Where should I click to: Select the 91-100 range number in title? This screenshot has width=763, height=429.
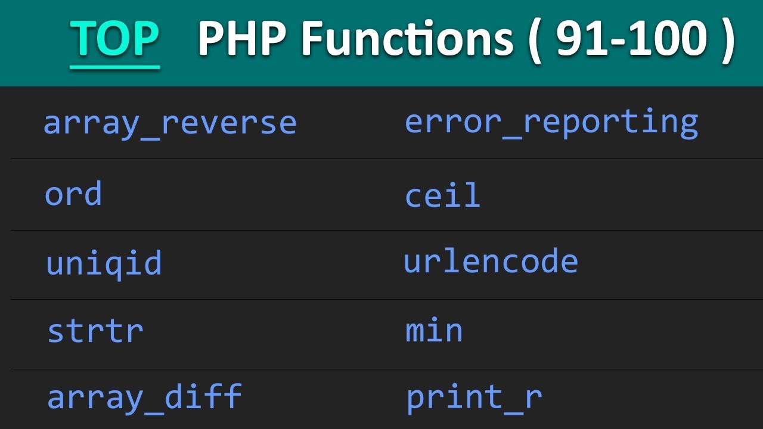[x=631, y=41]
